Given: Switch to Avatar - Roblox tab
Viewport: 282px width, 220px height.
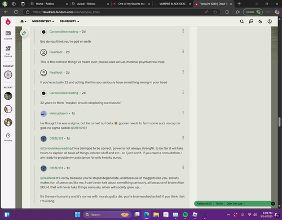Looking at the screenshot, I should pos(90,4).
